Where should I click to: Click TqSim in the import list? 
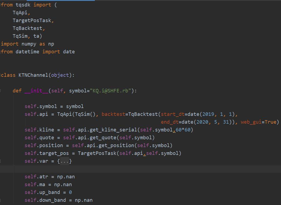coord(20,36)
